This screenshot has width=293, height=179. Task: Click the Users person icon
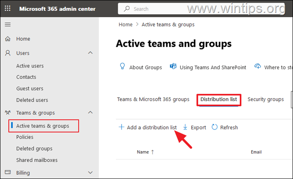tap(8, 53)
